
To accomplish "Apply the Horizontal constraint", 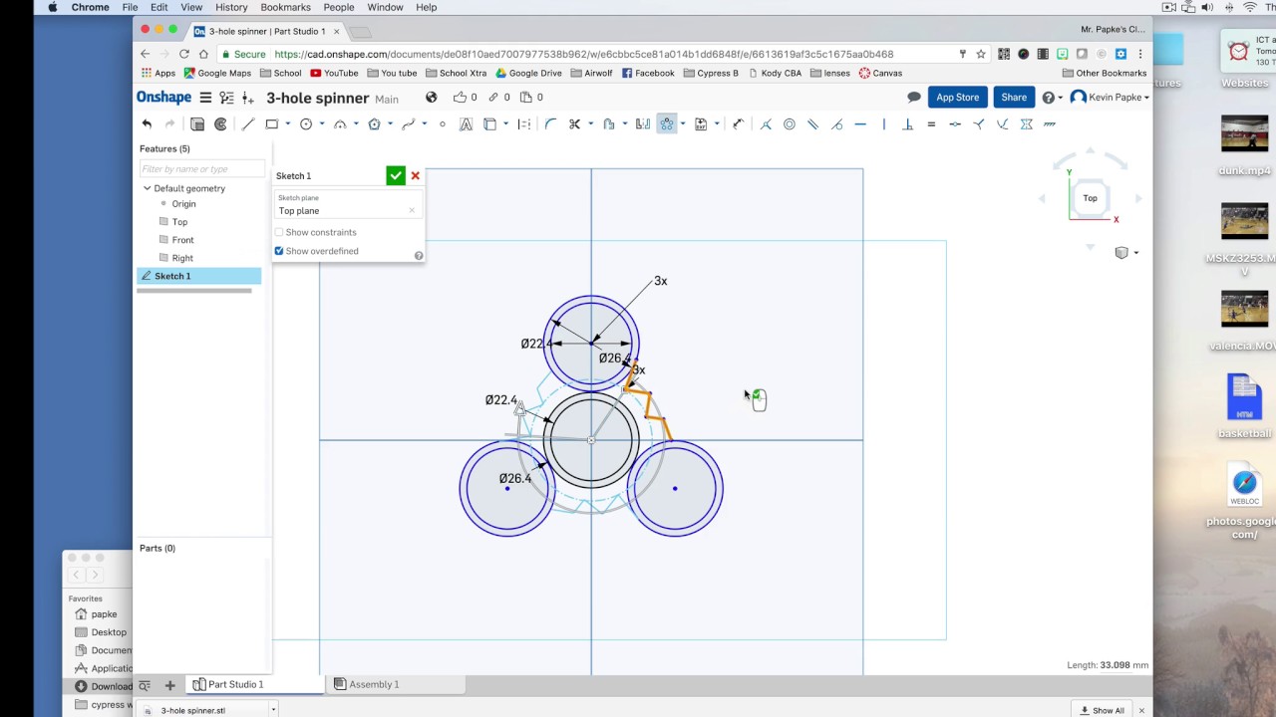I will tap(860, 124).
